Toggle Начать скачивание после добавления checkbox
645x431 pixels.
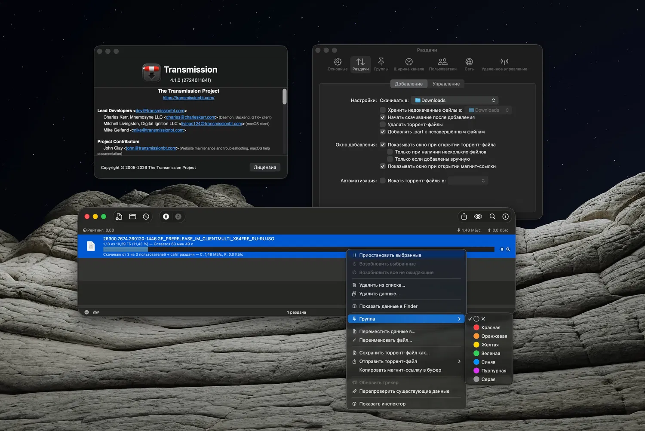tap(383, 117)
